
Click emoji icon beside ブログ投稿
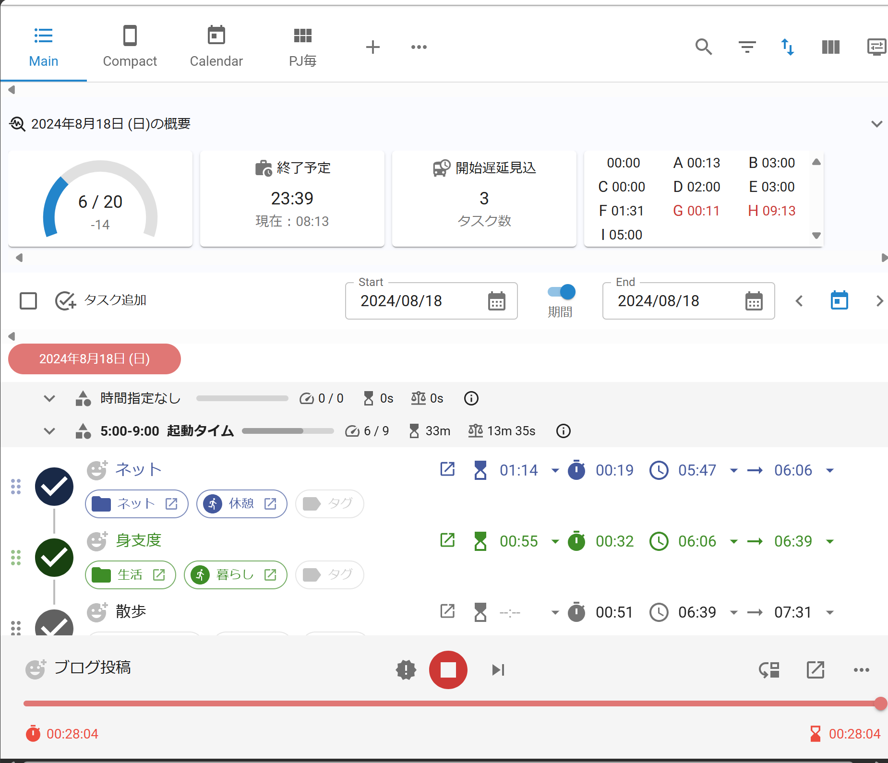(x=36, y=669)
